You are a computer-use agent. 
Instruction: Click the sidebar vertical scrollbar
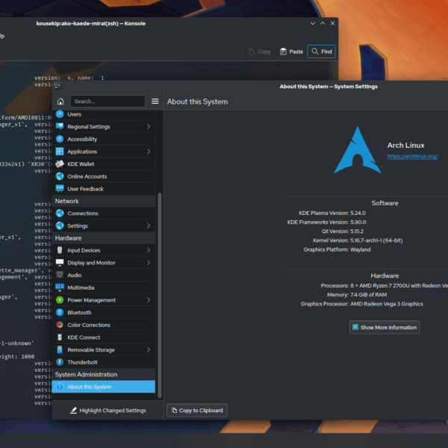pos(160,295)
